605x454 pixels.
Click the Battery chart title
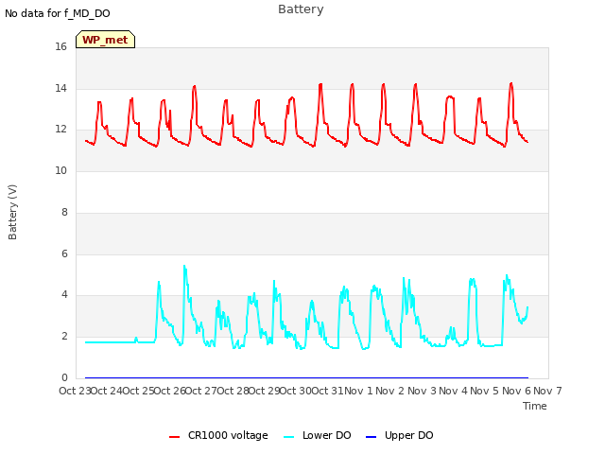[301, 9]
